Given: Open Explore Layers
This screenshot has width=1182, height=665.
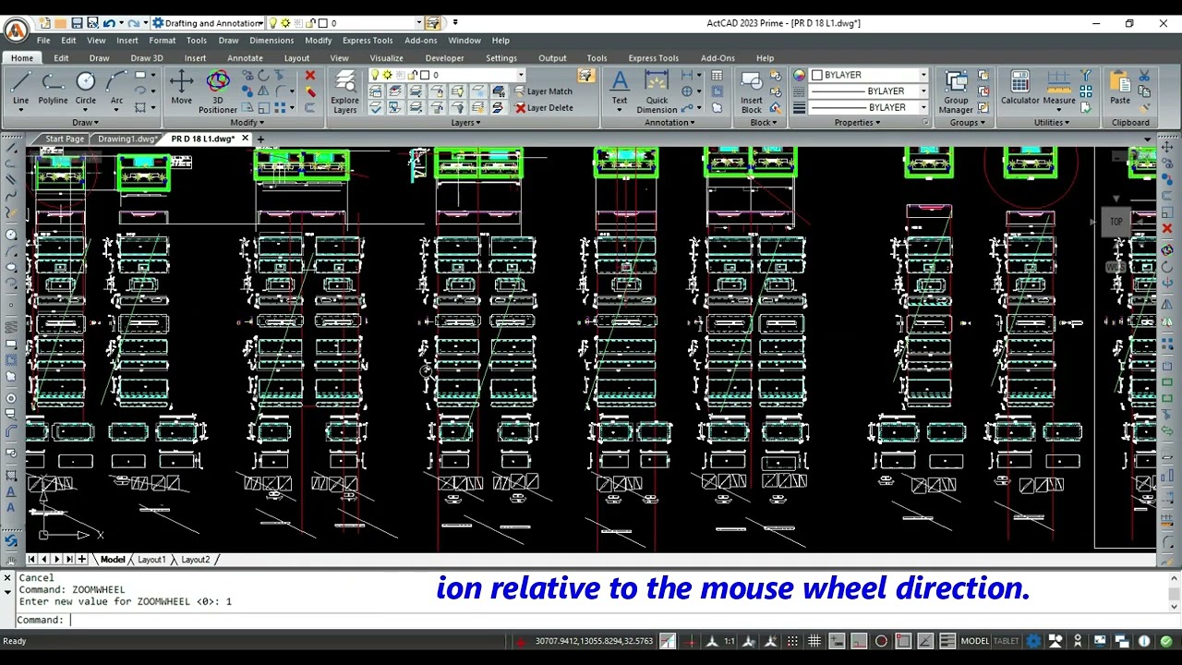Looking at the screenshot, I should click(x=344, y=92).
